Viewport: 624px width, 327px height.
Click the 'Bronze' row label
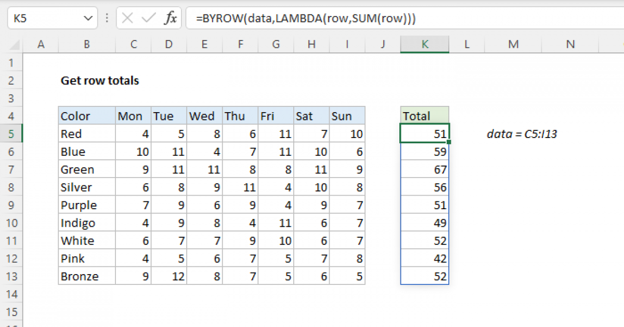tap(87, 276)
